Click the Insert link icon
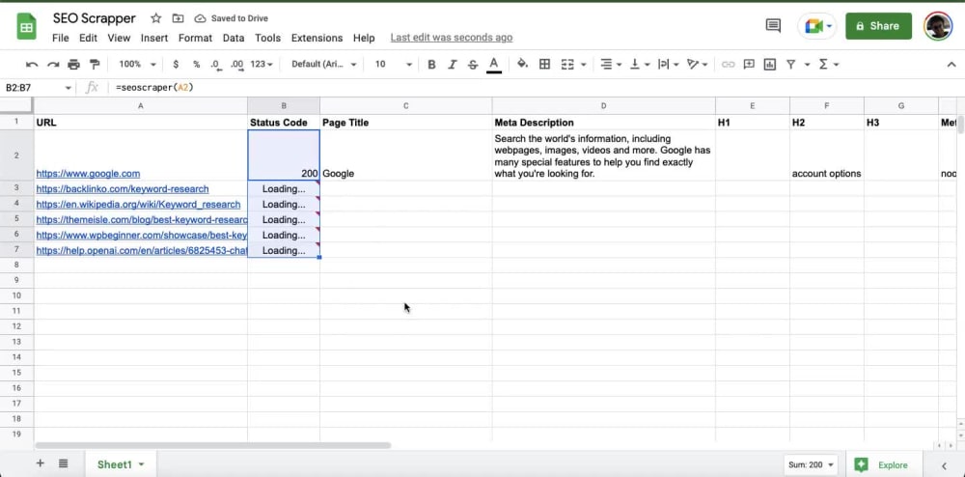965x477 pixels. [x=728, y=64]
